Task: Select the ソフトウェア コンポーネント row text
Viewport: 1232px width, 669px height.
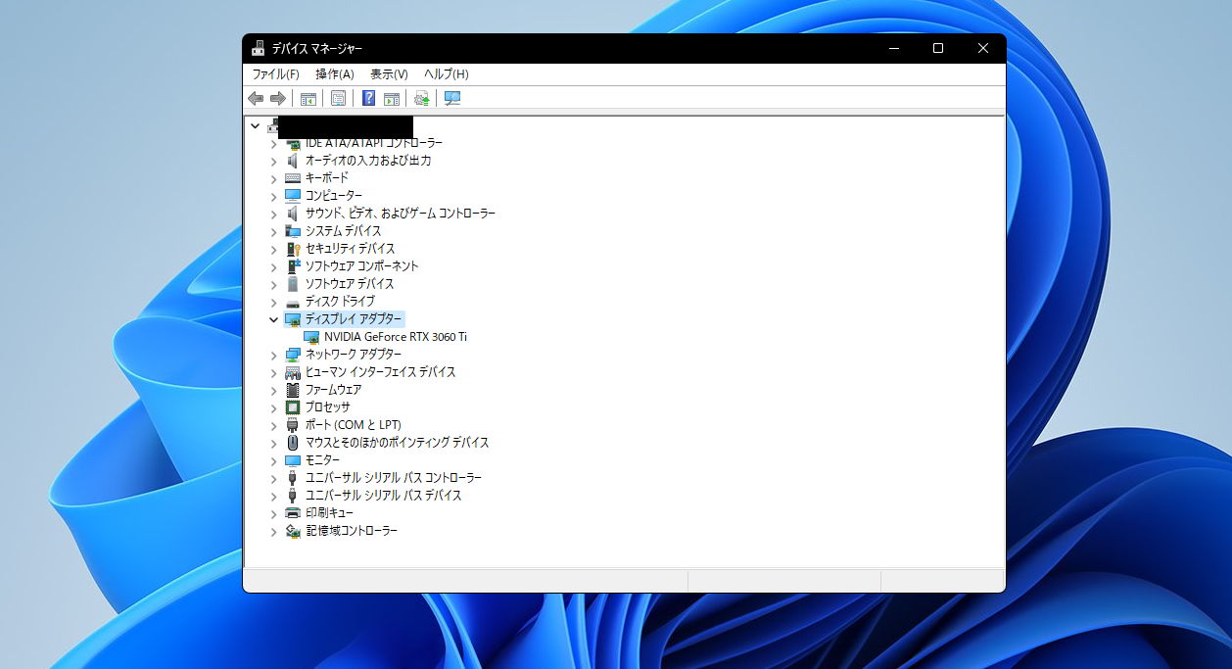Action: click(x=361, y=266)
